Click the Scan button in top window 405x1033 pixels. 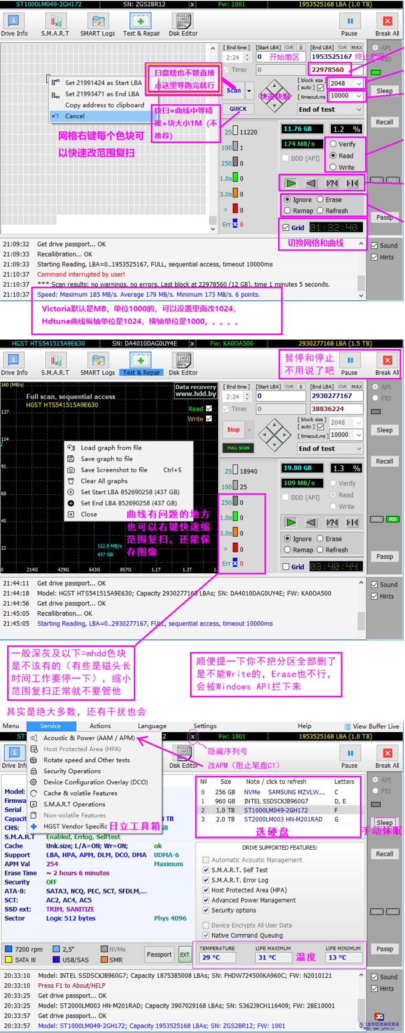pyautogui.click(x=234, y=91)
